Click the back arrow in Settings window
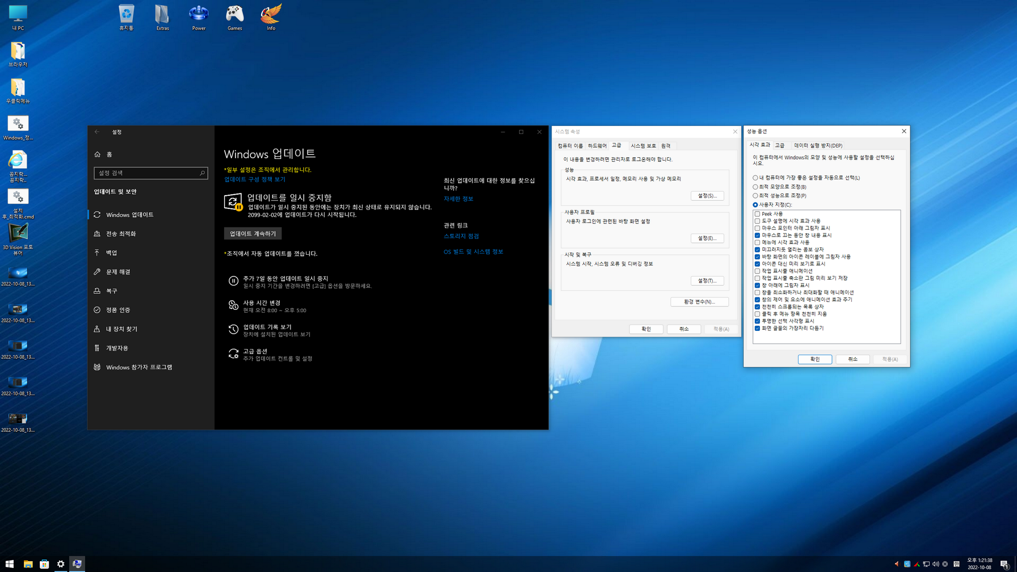 click(x=97, y=132)
